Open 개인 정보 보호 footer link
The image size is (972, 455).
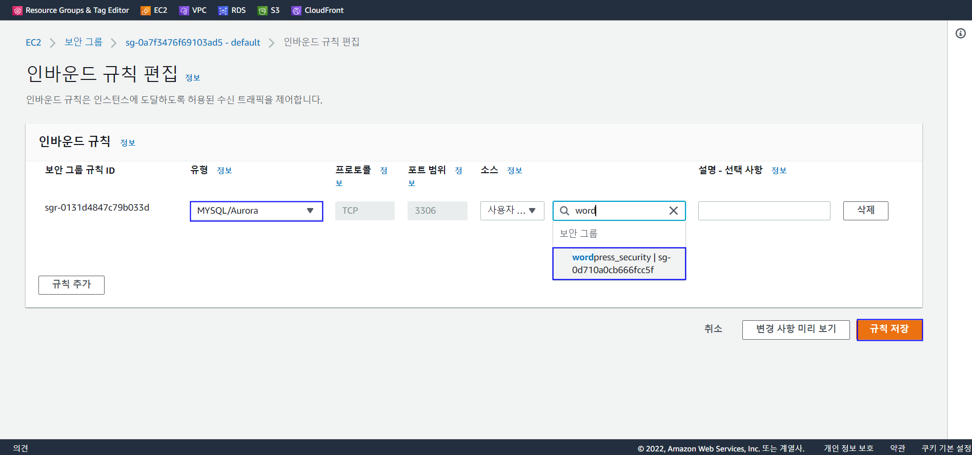(x=848, y=448)
